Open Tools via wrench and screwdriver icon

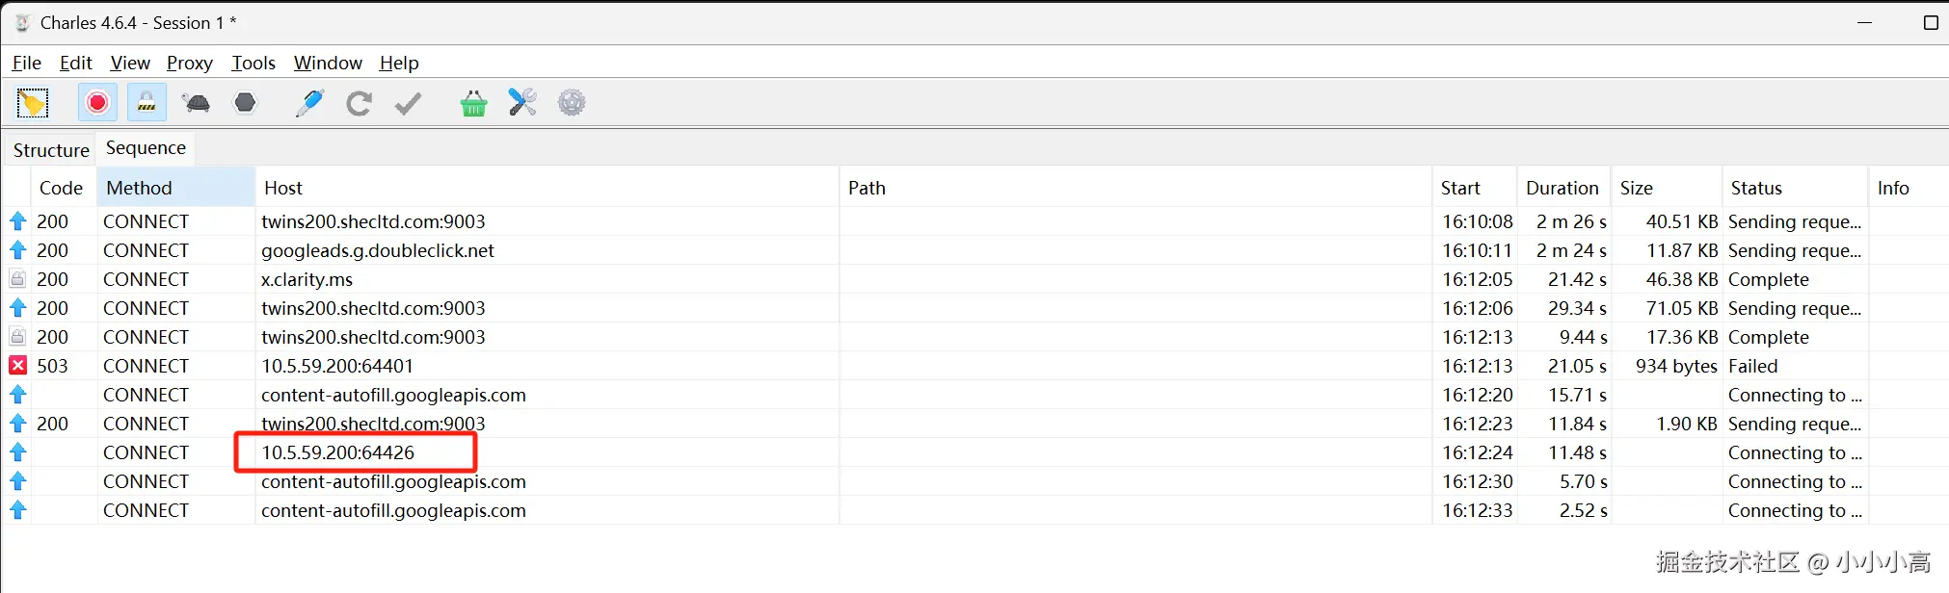point(522,103)
